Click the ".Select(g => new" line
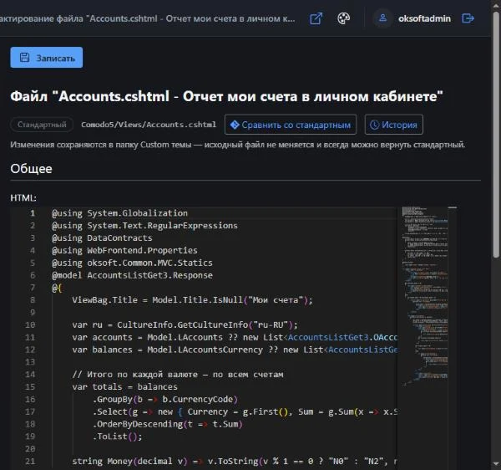 245,412
